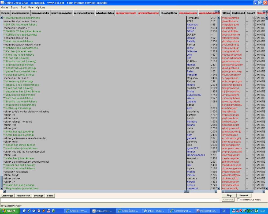268x214 pixels.
Task: Select player kramnikasopus in the user list
Action: pos(196,155)
